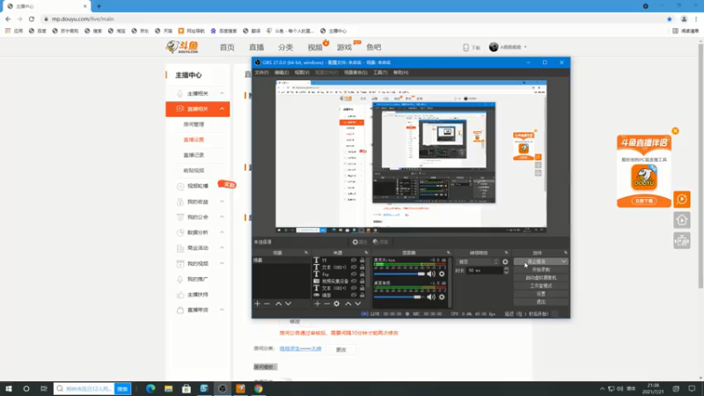
Task: Hide the 视频采集设备 source
Action: (x=354, y=281)
